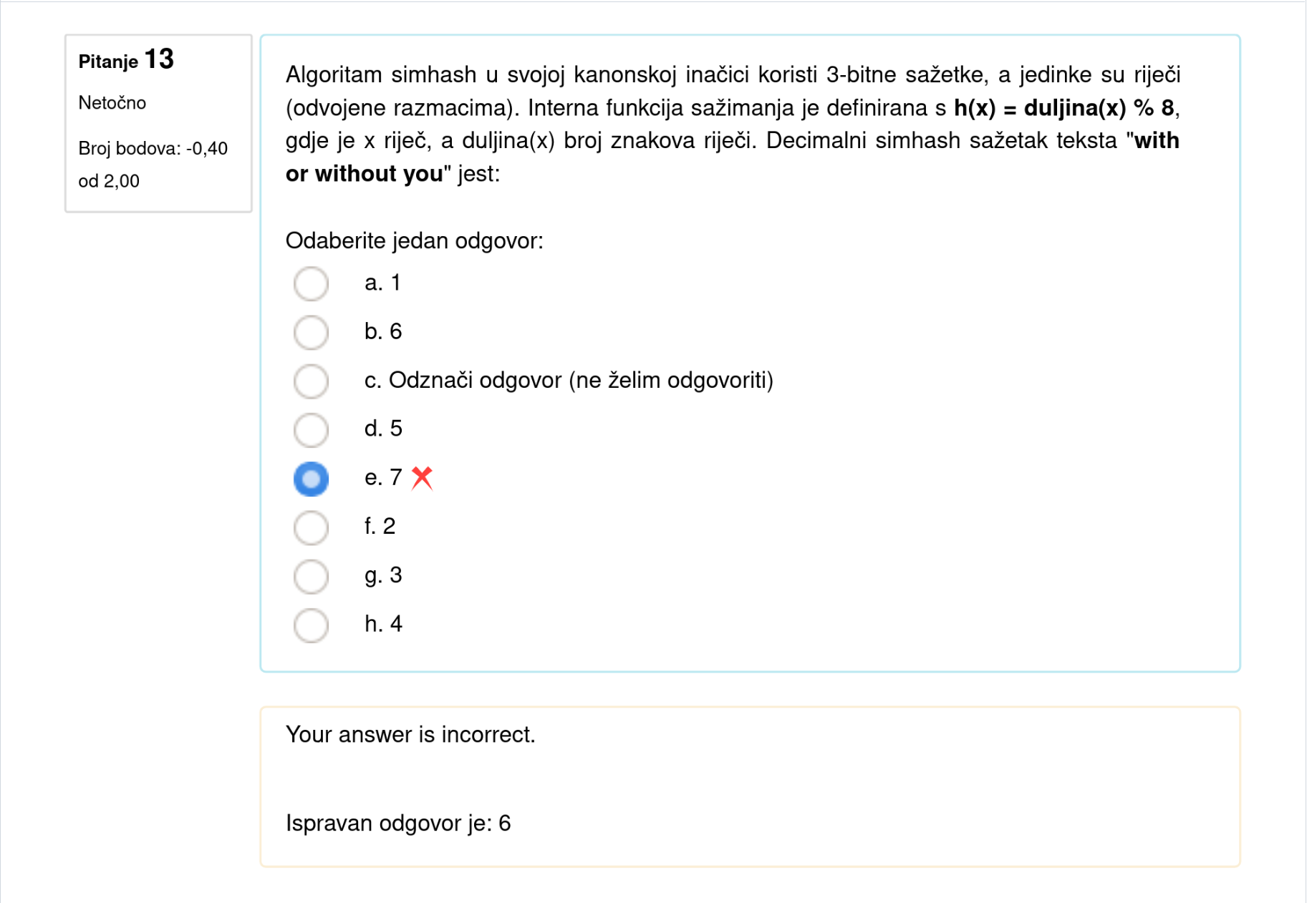This screenshot has width=1307, height=903.
Task: Select radio button for answer d. 5
Action: coord(311,429)
